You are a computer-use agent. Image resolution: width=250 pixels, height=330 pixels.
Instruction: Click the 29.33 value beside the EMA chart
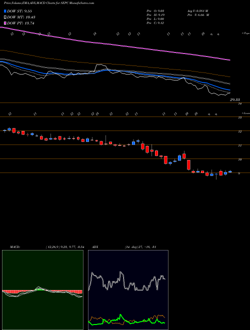pos(235,100)
